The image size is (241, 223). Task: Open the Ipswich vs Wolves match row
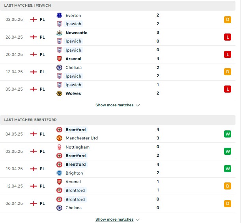click(x=118, y=89)
